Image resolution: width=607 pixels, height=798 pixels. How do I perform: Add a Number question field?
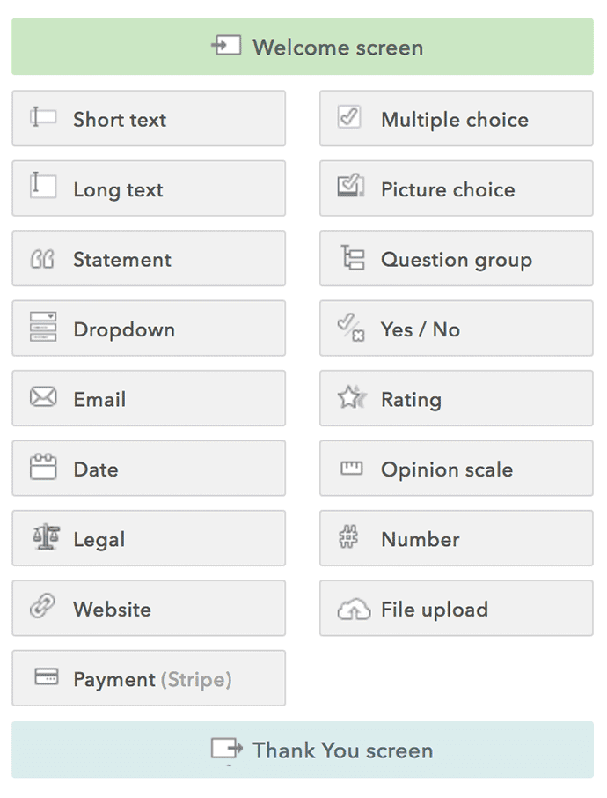pyautogui.click(x=456, y=538)
